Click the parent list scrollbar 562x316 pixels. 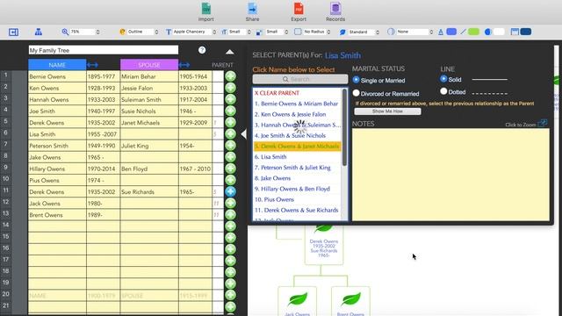point(344,127)
